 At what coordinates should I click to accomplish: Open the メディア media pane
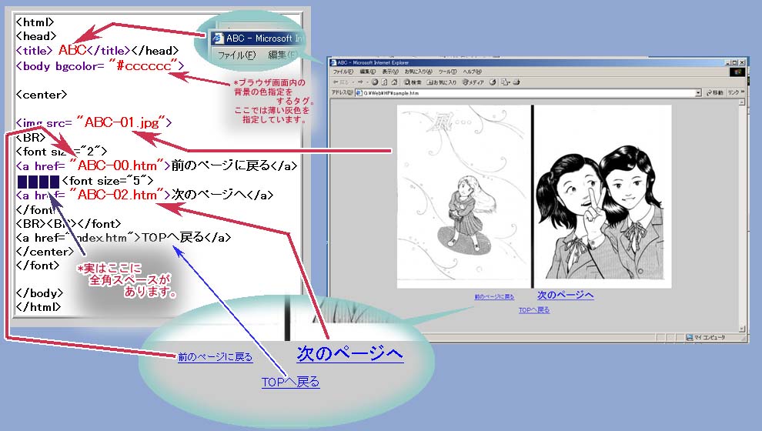[473, 82]
